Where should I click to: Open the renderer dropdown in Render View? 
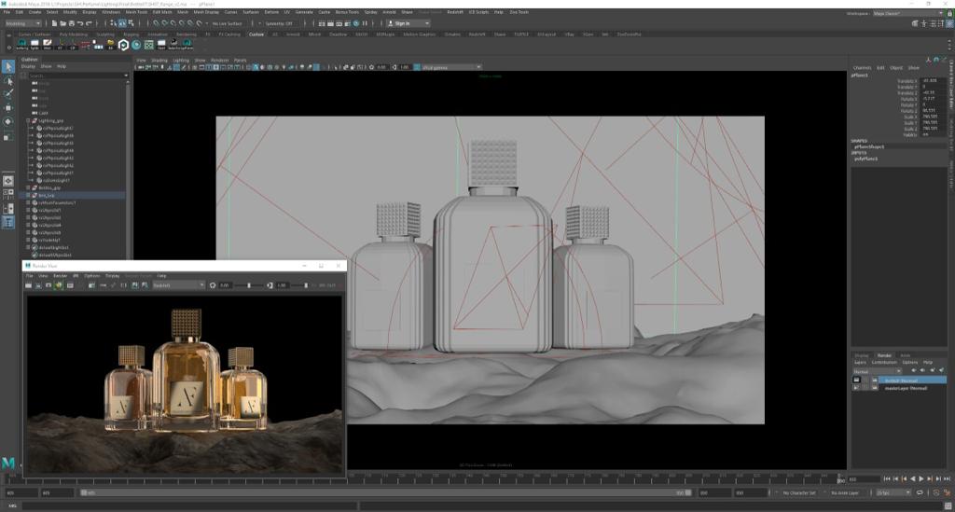[177, 284]
